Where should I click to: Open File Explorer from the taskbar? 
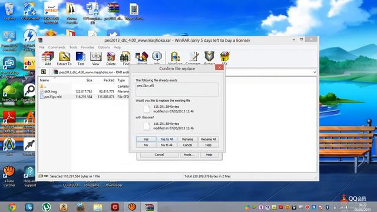point(98,207)
